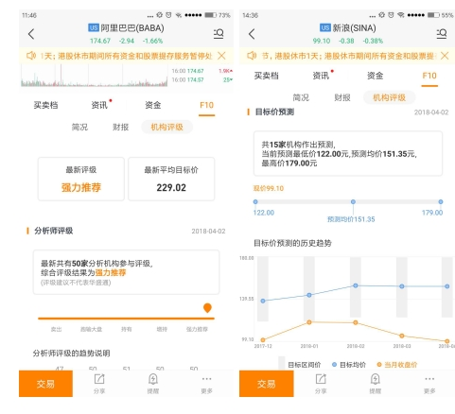Tap the 2018-01 closing-price point on trend chart
This screenshot has height=414, width=455.
point(309,322)
